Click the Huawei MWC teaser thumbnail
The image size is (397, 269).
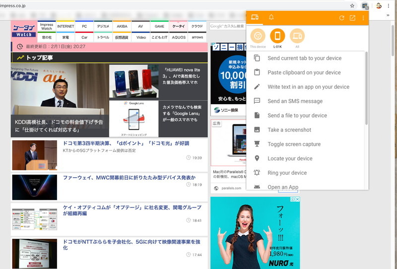coord(35,187)
